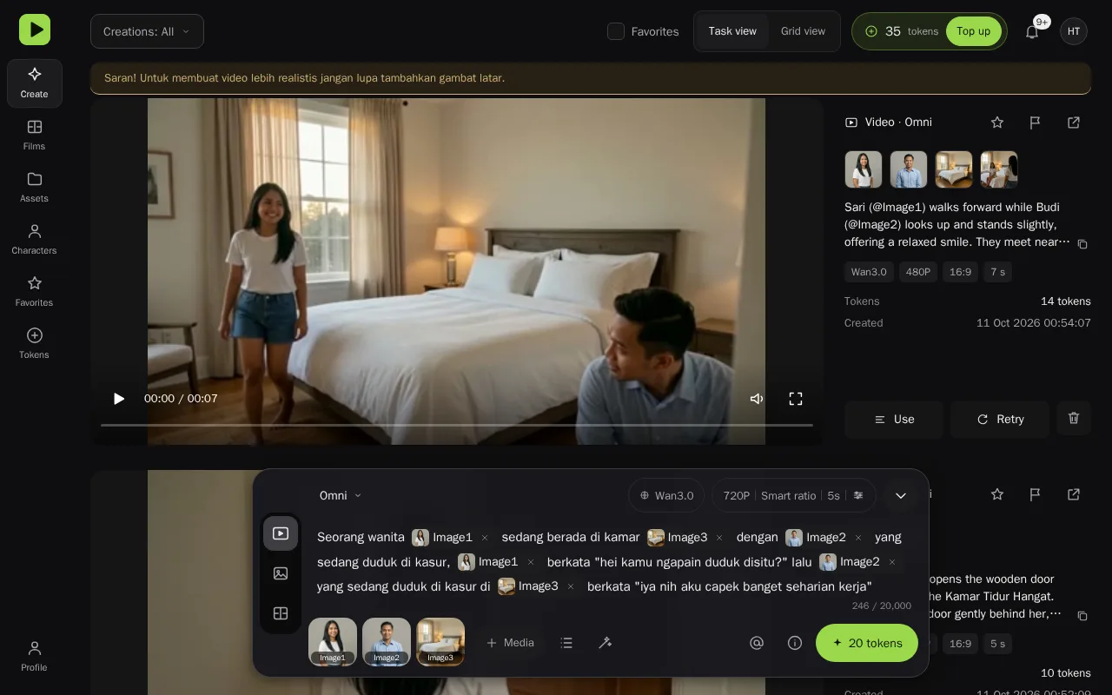Switch to Grid view

[x=803, y=31]
